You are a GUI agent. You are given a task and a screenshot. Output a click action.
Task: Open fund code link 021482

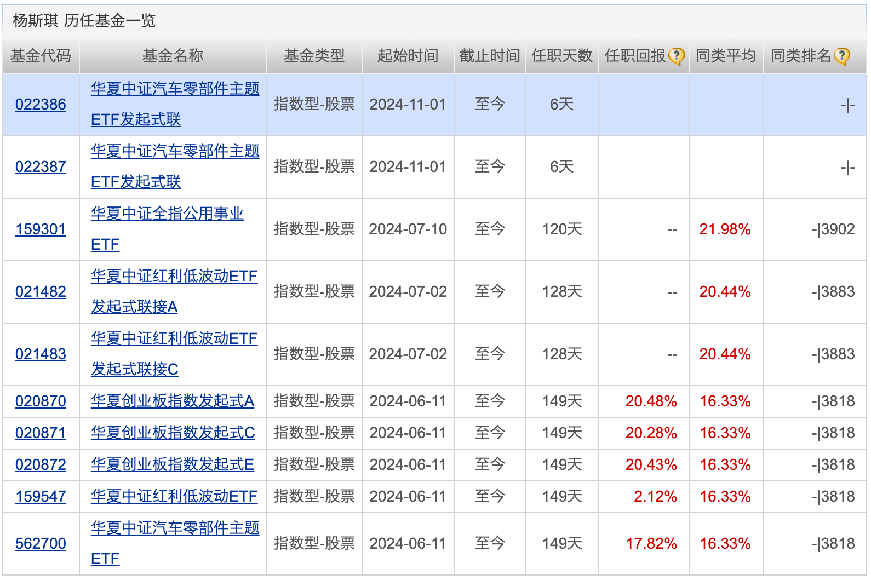[x=41, y=291]
